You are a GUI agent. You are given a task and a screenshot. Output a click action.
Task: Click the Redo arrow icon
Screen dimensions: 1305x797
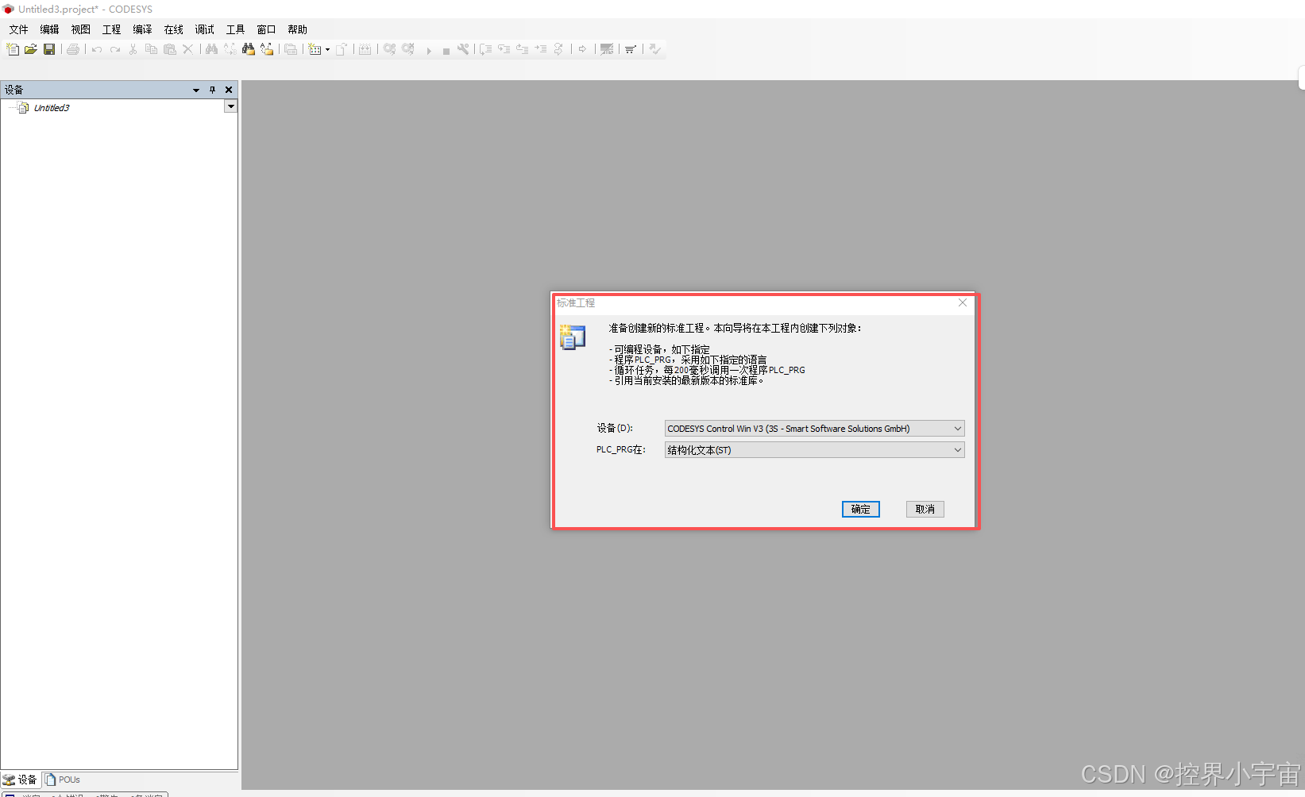[x=115, y=49]
